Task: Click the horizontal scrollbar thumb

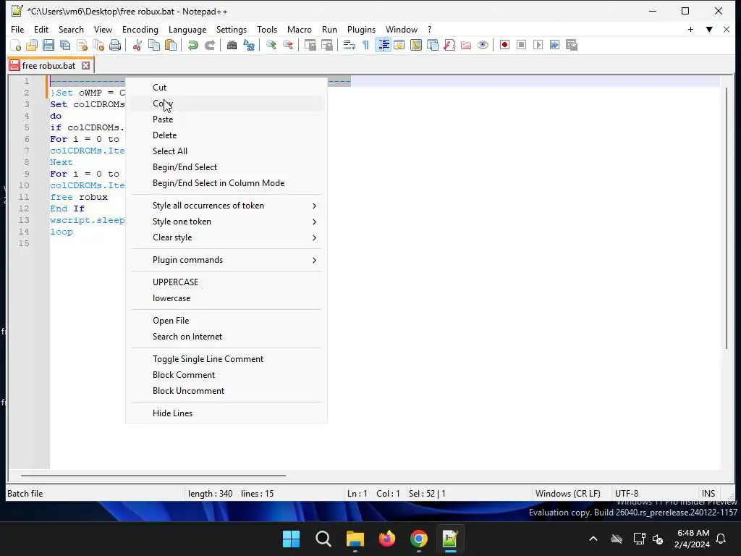Action: [153, 475]
